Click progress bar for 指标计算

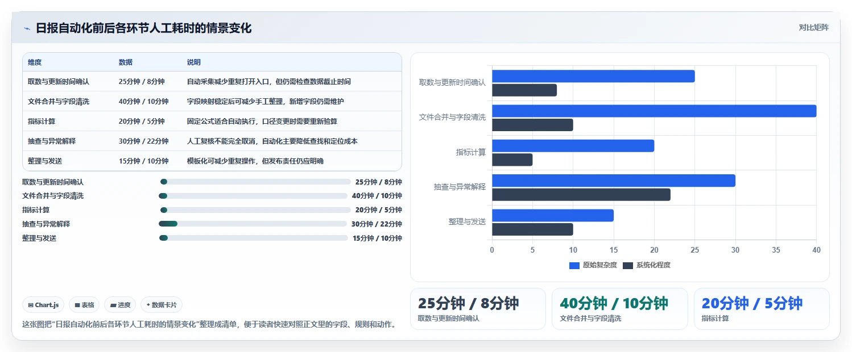pyautogui.click(x=254, y=210)
